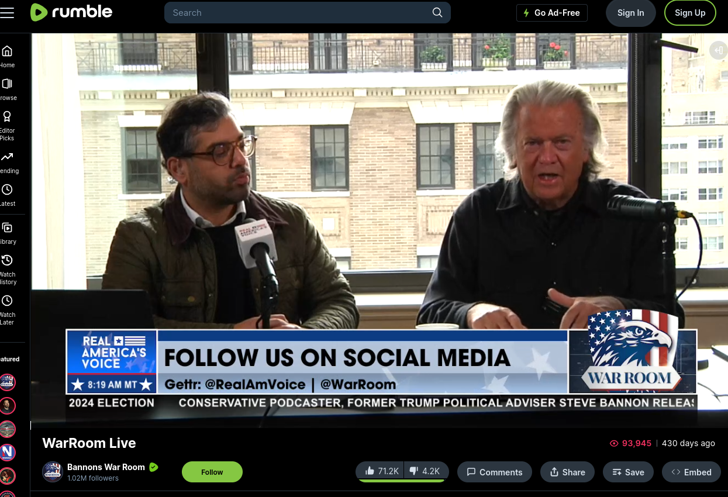Click the WarRoom Live video title
The width and height of the screenshot is (728, 497).
click(89, 443)
